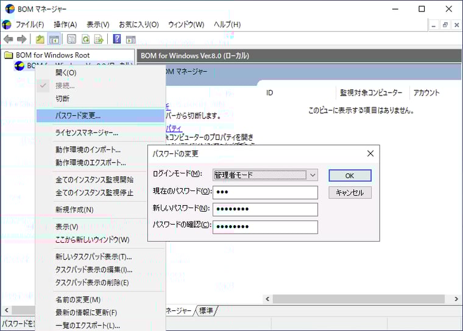
Task: Choose 最新の情報に更新(F)
Action: click(101, 313)
